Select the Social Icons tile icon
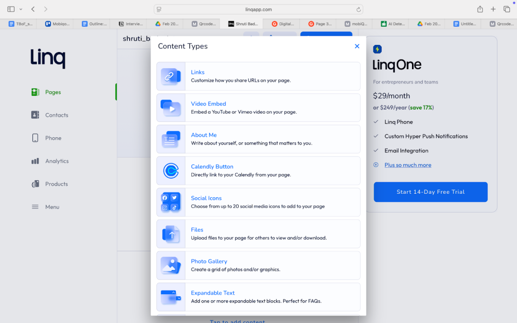This screenshot has width=517, height=323. [x=171, y=202]
